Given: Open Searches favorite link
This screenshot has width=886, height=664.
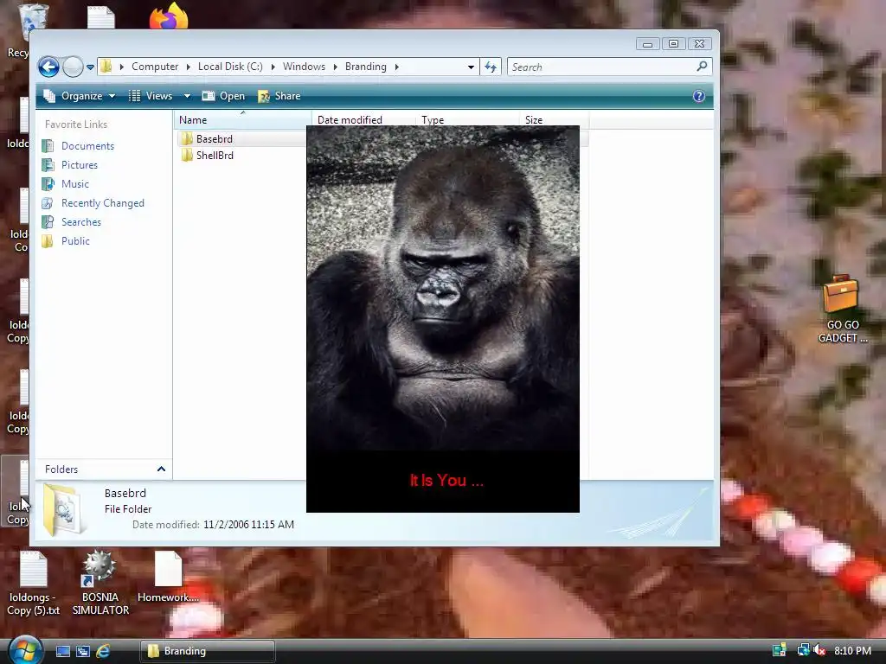Looking at the screenshot, I should (x=72, y=222).
